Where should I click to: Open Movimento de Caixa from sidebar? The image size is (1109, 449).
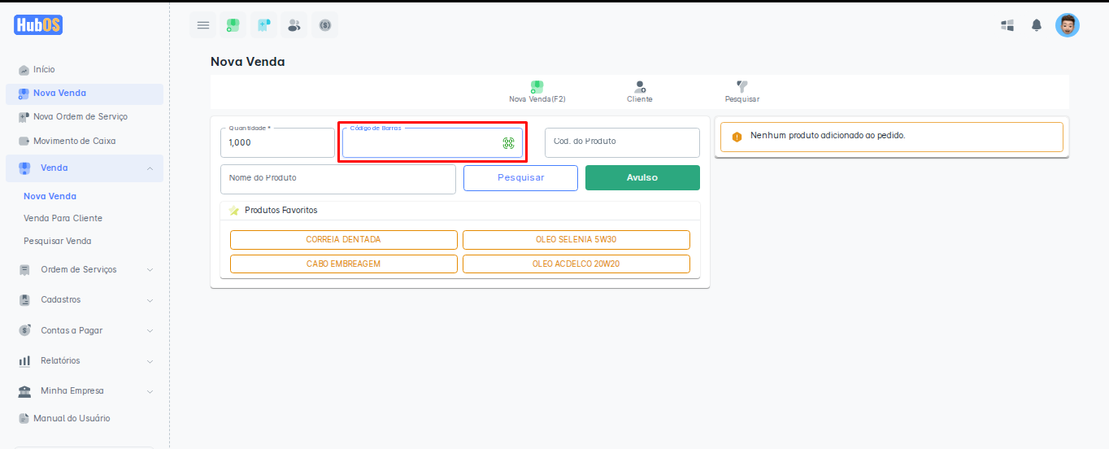[74, 141]
